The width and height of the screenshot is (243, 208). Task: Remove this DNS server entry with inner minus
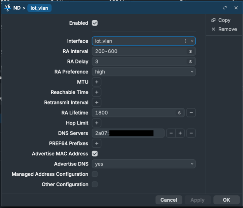[x=171, y=133]
